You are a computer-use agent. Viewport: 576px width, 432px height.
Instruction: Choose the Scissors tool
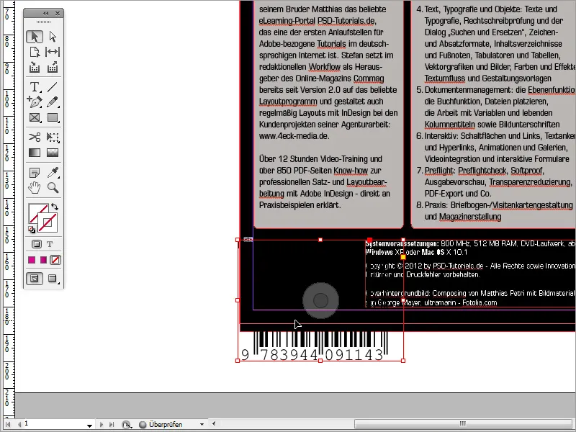[x=35, y=138]
